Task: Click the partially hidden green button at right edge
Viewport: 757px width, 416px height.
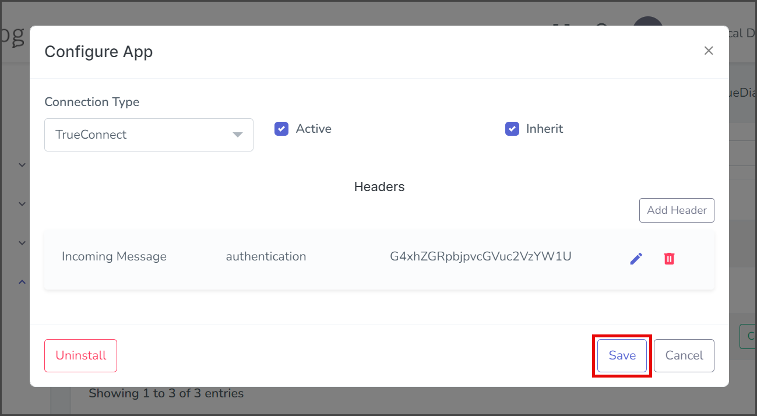Action: tap(748, 337)
